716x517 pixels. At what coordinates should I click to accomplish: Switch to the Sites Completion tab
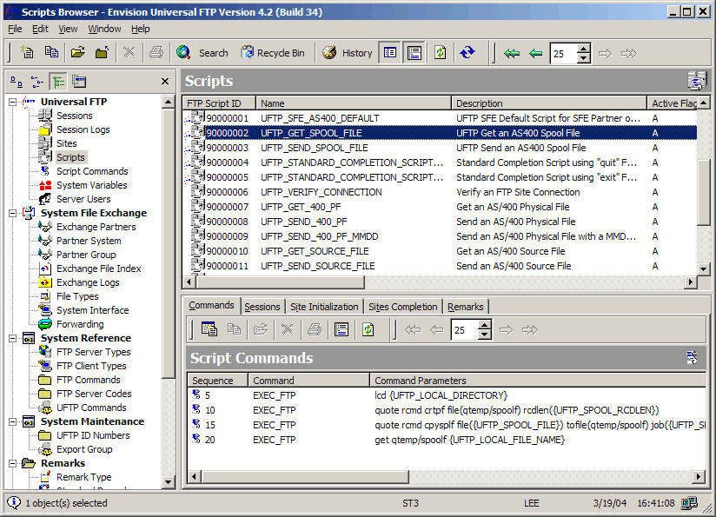point(403,307)
